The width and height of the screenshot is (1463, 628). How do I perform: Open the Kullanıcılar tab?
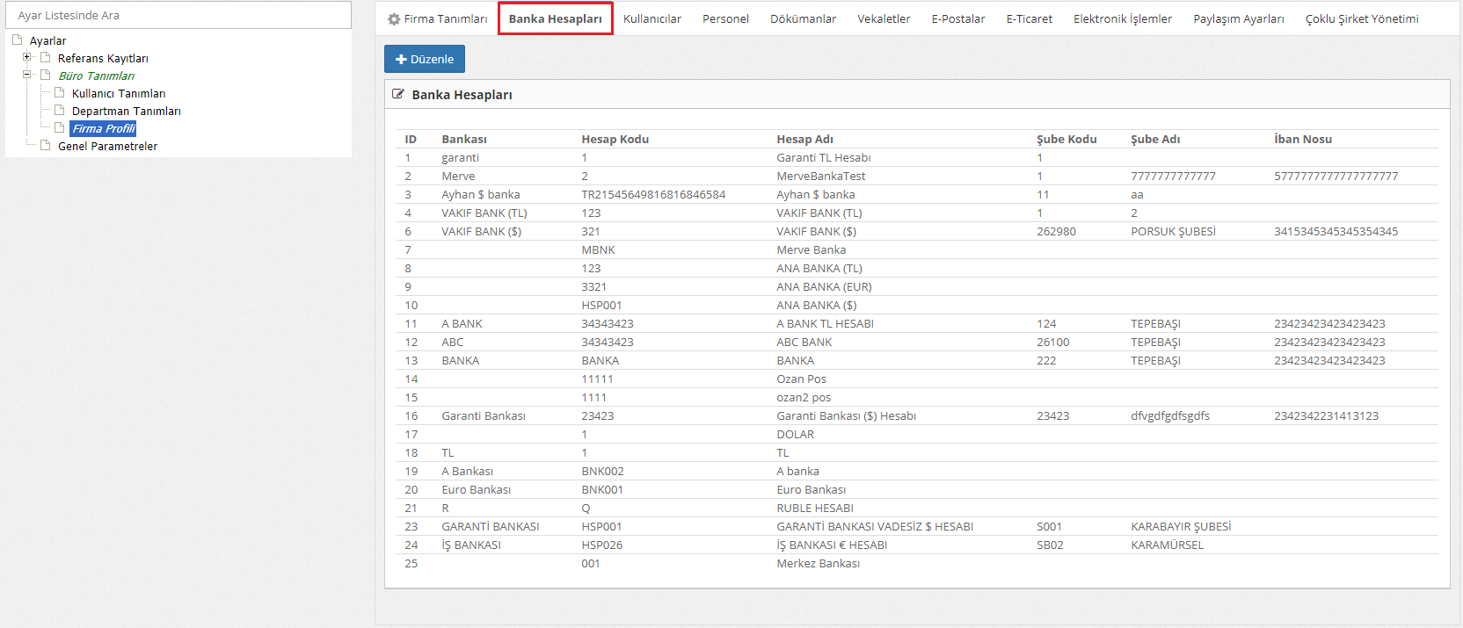pos(651,19)
